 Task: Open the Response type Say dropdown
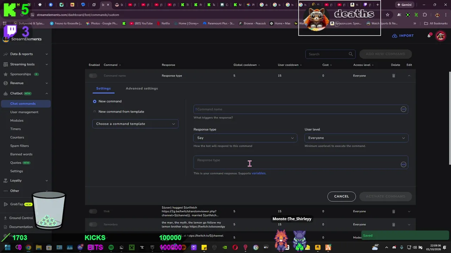pos(245,138)
